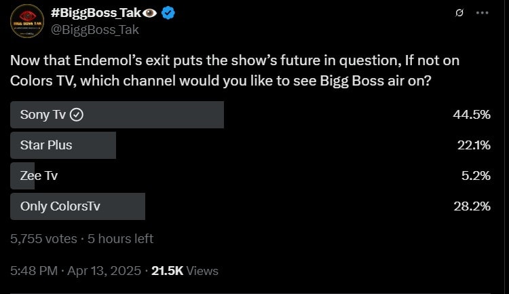Click the checkmark icon next to Sony Tv
Viewport: 509px width, 294px height.
(77, 115)
